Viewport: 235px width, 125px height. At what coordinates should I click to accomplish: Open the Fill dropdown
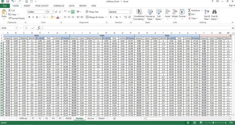pos(192,14)
